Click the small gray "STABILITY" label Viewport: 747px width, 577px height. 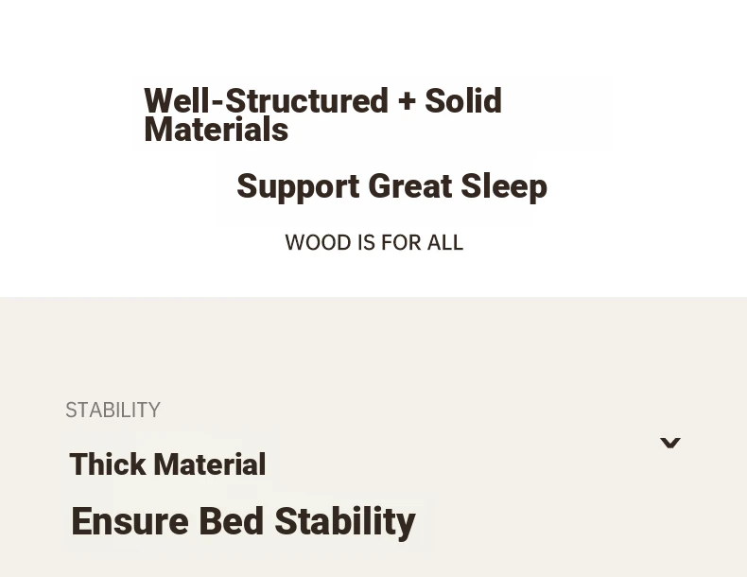point(113,411)
